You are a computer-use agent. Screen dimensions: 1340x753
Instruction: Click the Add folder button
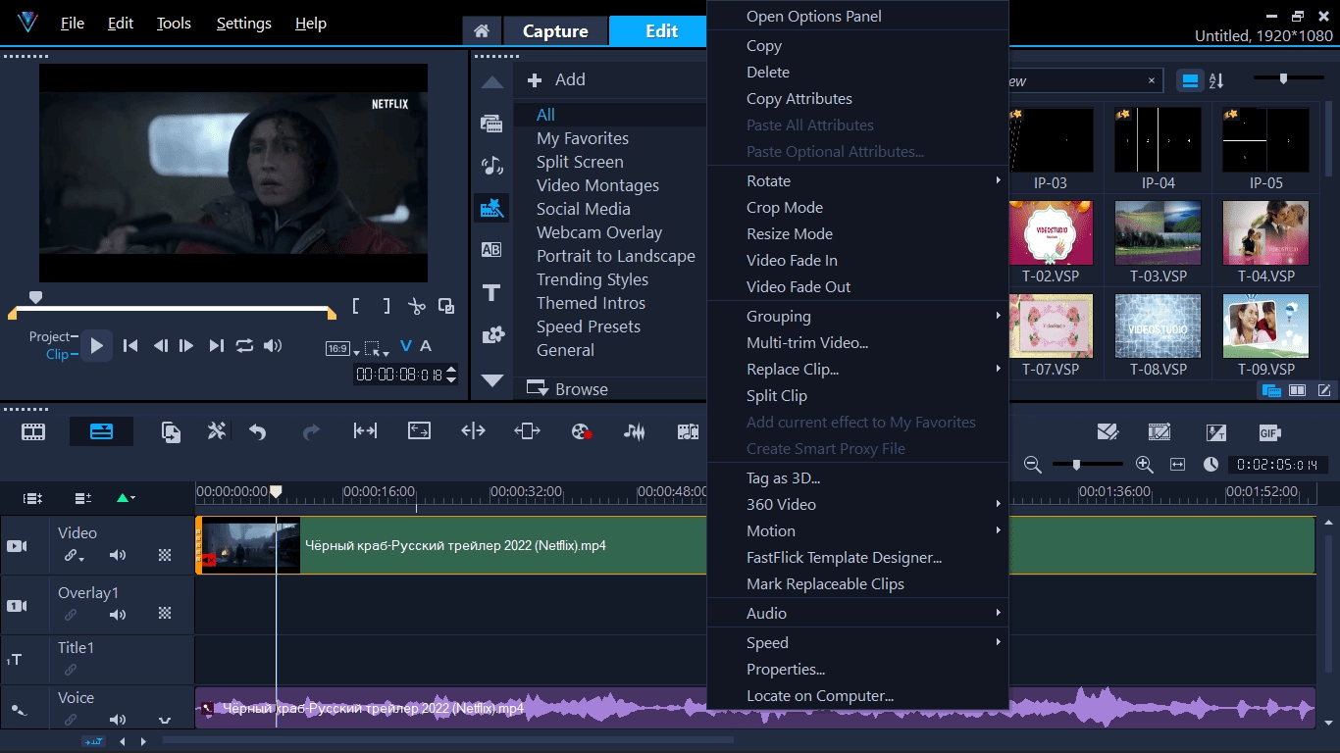click(x=557, y=80)
